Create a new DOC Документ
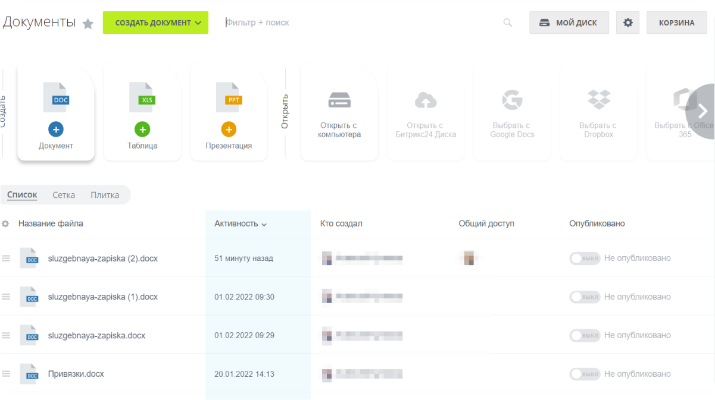This screenshot has width=715, height=400. point(56,112)
